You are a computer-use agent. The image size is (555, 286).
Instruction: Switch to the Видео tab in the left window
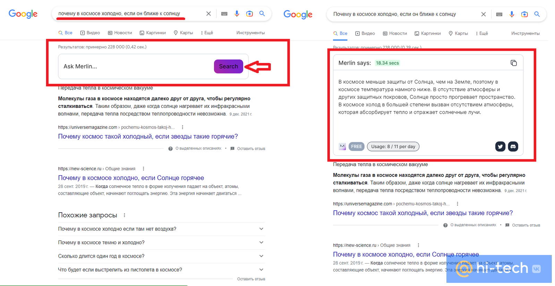pyautogui.click(x=90, y=33)
